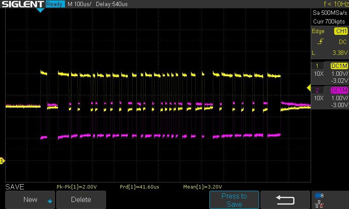Click the yellow trigger level arrow marker

pyautogui.click(x=309, y=88)
